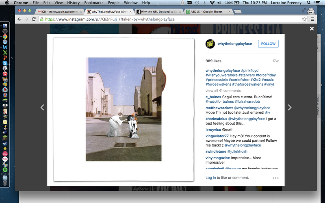Click the Chrome back arrow
Screen dimensions: 325x203
[x=19, y=19]
